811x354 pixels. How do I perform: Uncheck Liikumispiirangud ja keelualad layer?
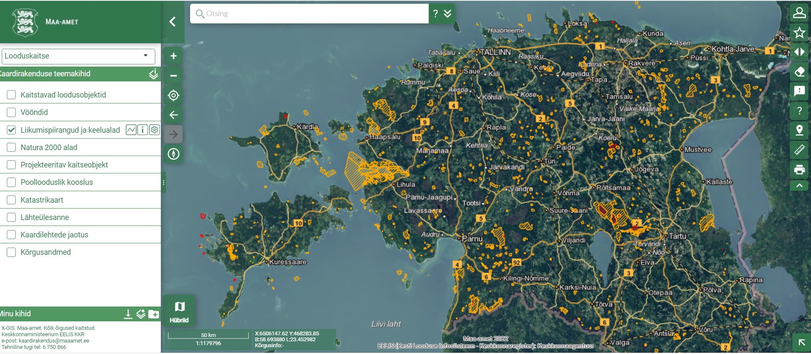pos(11,130)
